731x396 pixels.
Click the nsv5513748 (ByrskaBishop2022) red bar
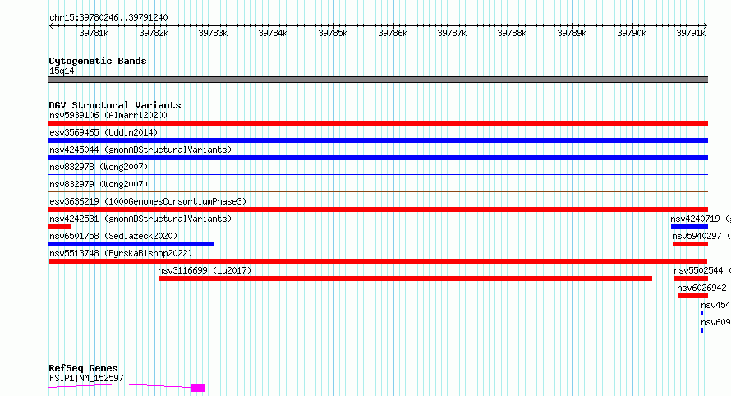point(378,261)
